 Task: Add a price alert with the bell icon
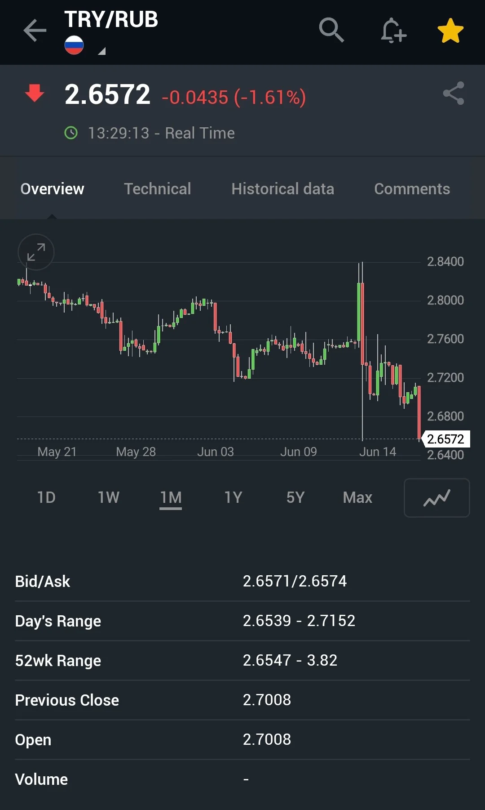coord(393,31)
